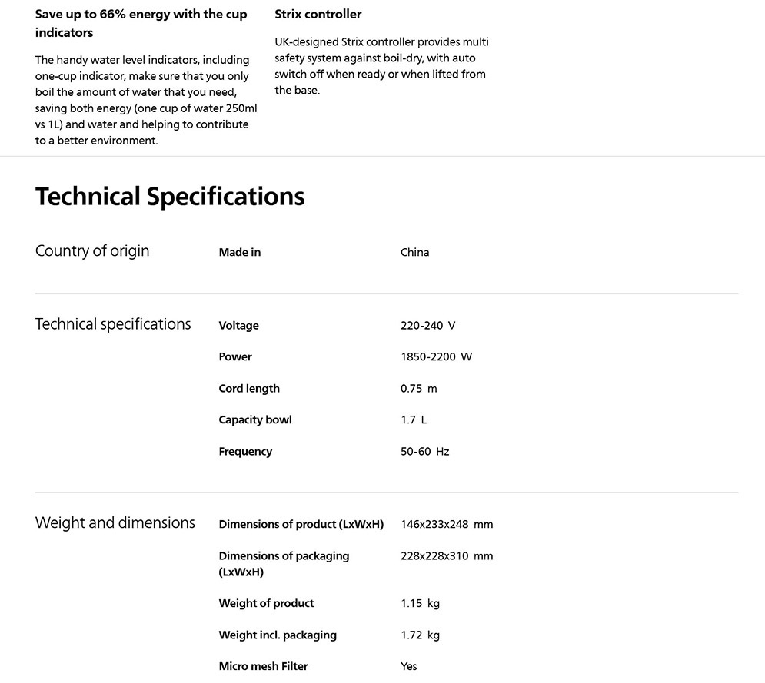765x683 pixels.
Task: Select the 1850-2200 W power value
Action: point(436,357)
